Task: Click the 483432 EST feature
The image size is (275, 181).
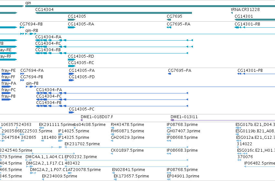Action: coord(126,167)
